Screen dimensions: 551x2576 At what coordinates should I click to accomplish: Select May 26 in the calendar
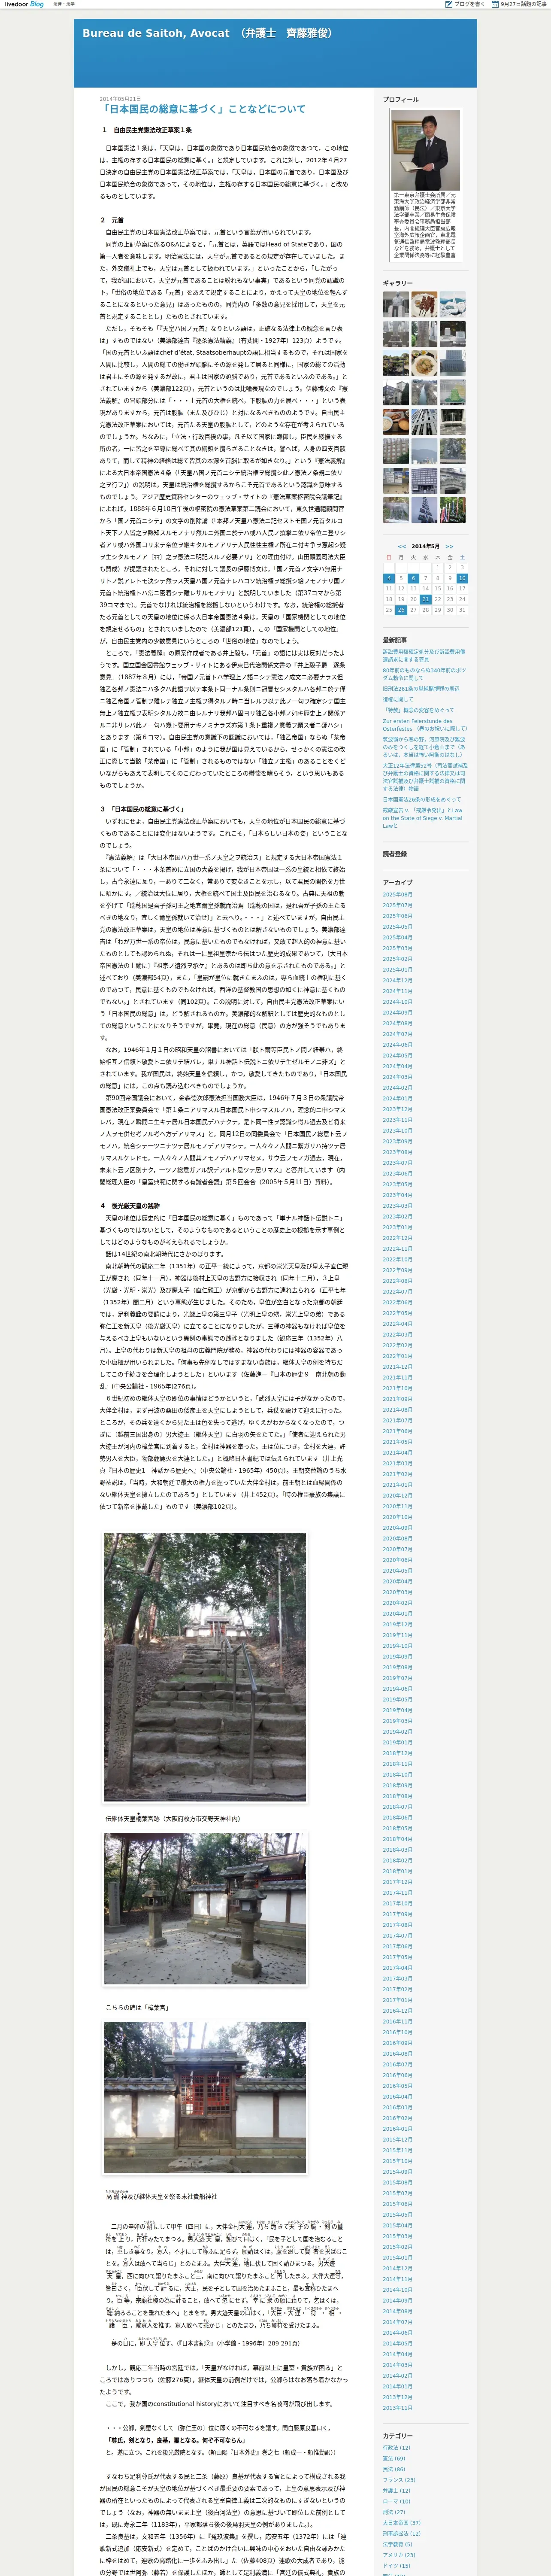click(401, 610)
